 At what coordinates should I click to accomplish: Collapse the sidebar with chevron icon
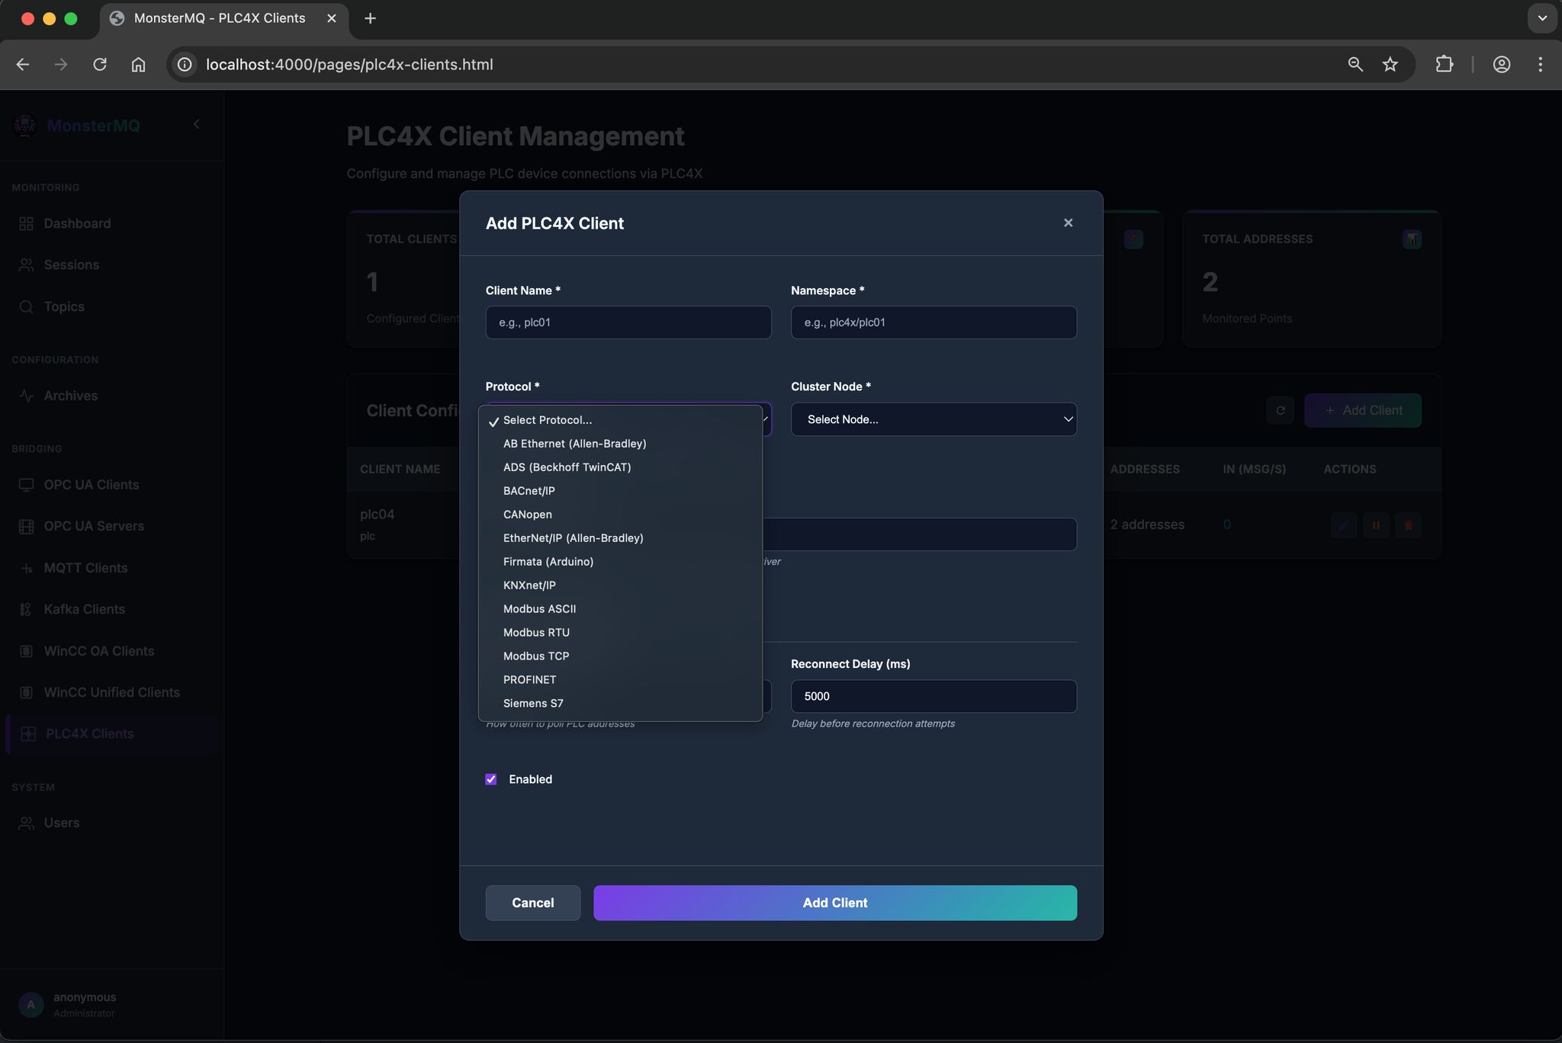point(196,124)
